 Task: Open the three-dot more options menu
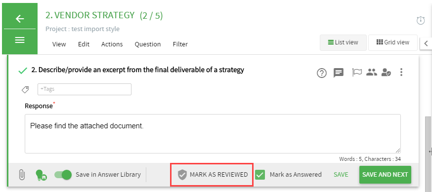pyautogui.click(x=401, y=73)
